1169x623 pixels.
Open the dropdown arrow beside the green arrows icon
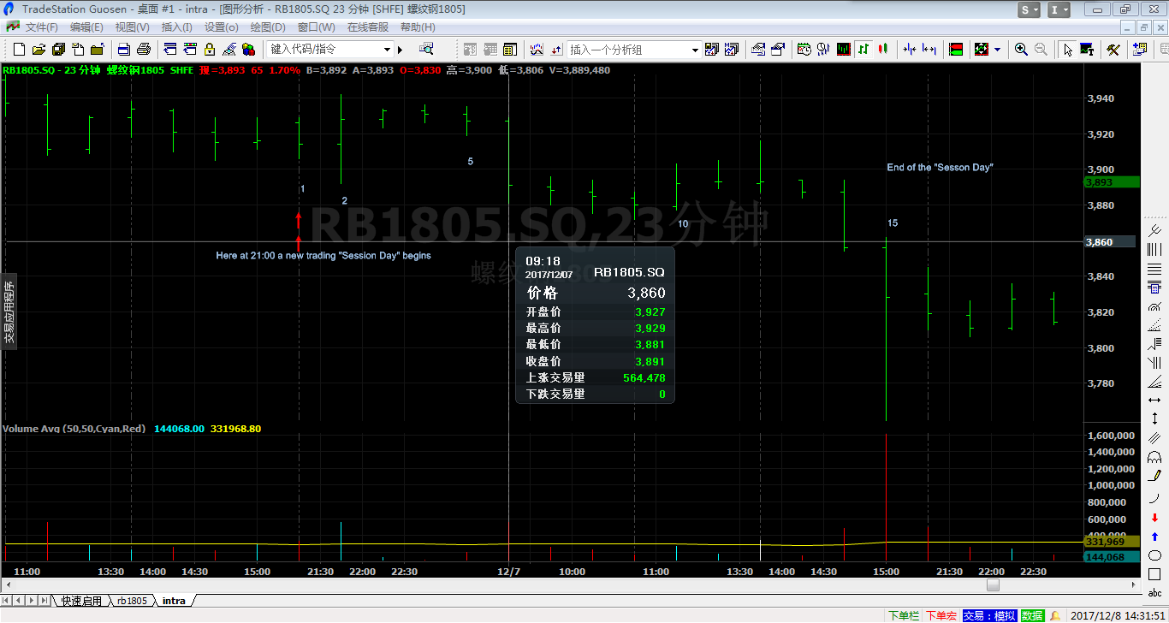(x=997, y=50)
